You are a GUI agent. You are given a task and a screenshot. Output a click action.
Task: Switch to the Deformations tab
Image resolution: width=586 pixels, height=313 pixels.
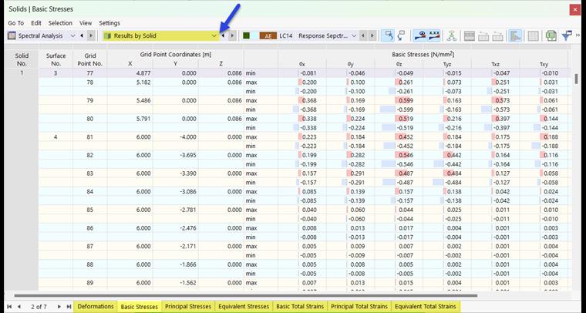pyautogui.click(x=96, y=306)
